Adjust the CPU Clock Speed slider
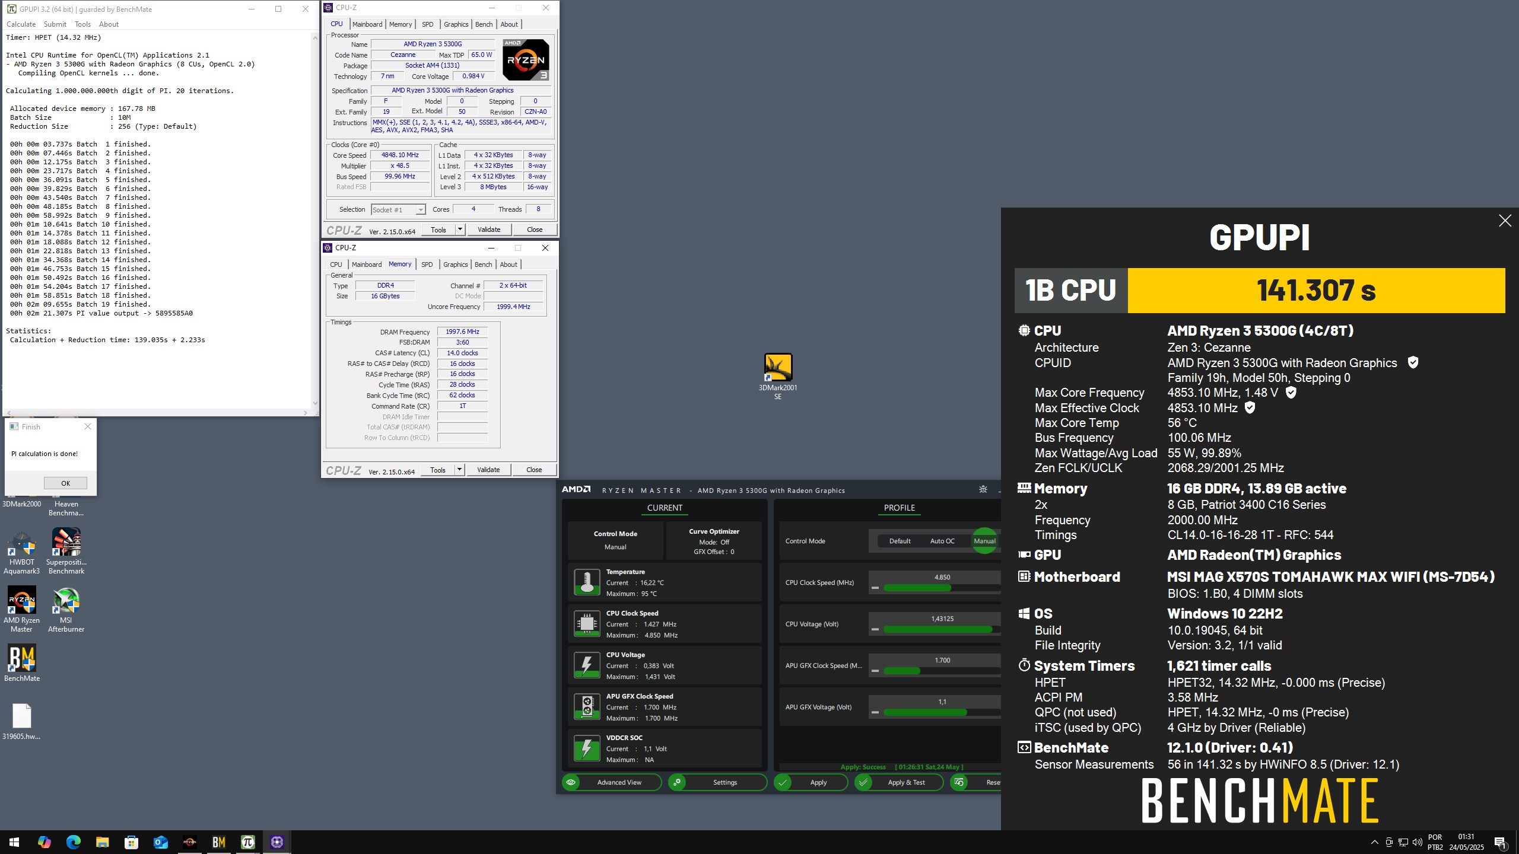 point(942,588)
